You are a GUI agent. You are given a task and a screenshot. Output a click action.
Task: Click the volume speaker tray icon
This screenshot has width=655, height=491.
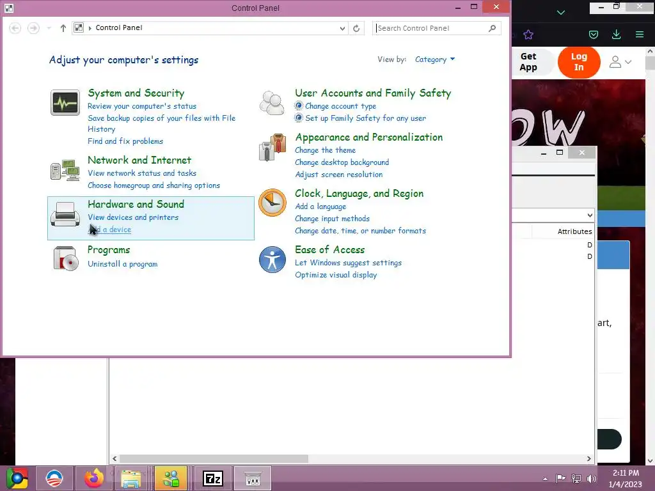[x=592, y=479]
